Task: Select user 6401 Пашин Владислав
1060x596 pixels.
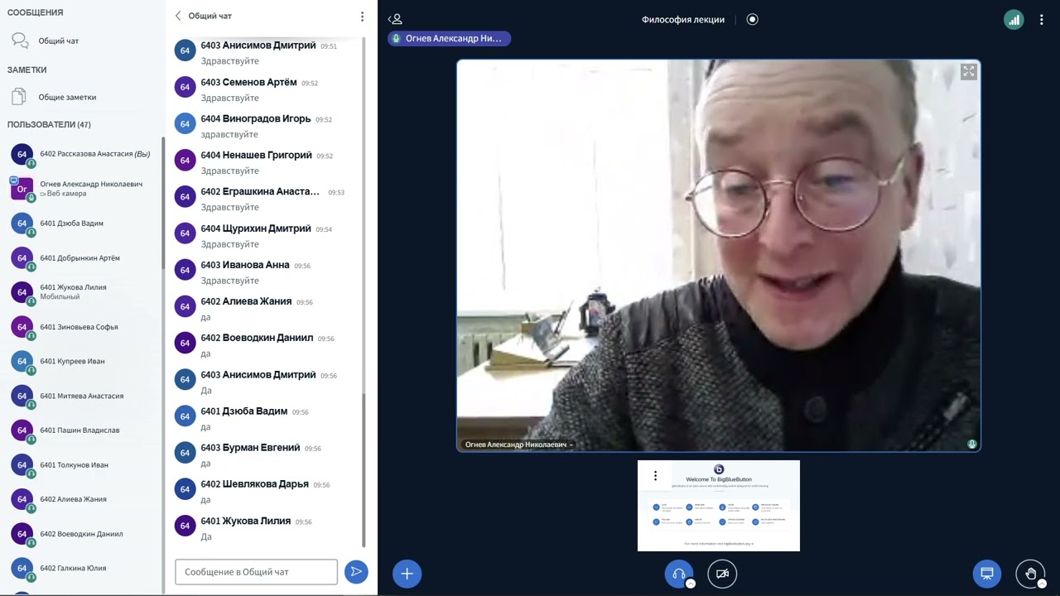Action: click(83, 430)
